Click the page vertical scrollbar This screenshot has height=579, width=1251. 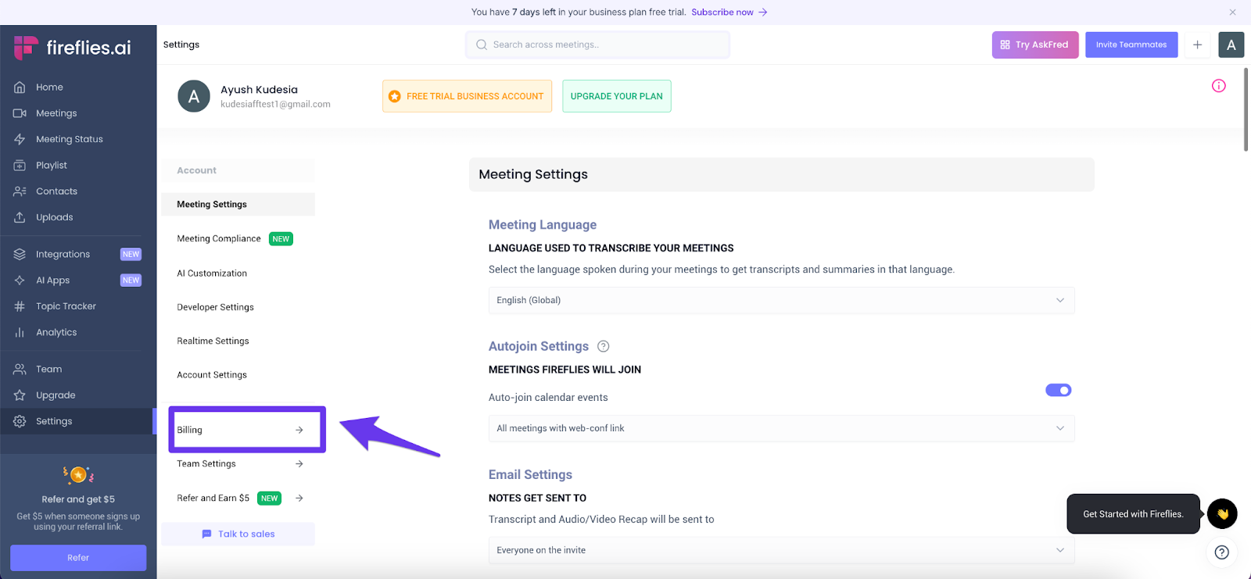point(1246,109)
